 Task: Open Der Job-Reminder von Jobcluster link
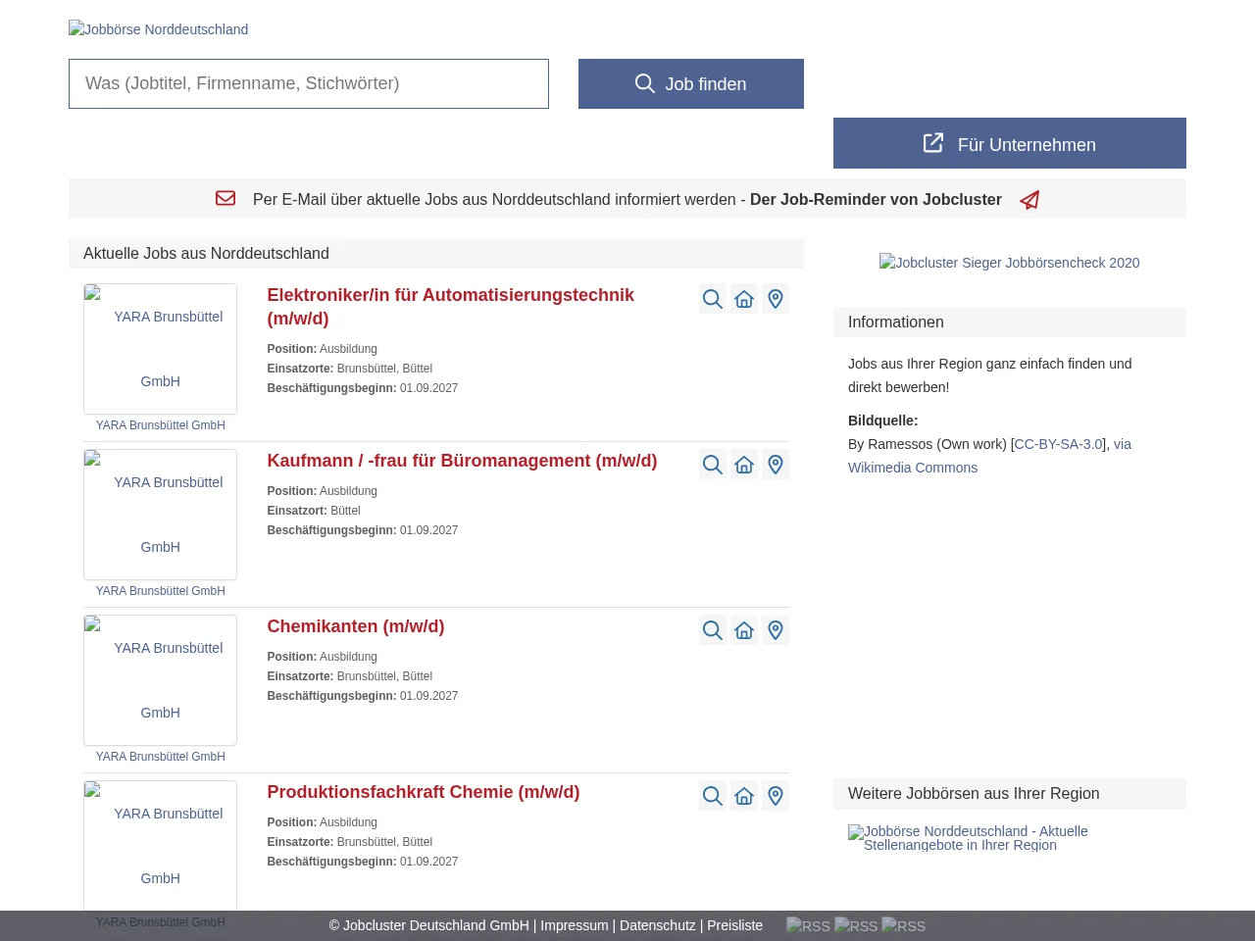(876, 199)
